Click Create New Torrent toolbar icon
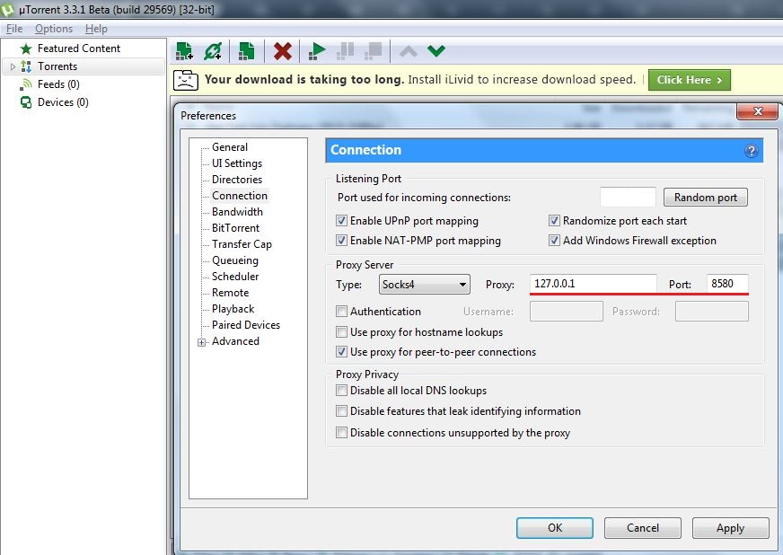The width and height of the screenshot is (783, 555). point(246,51)
